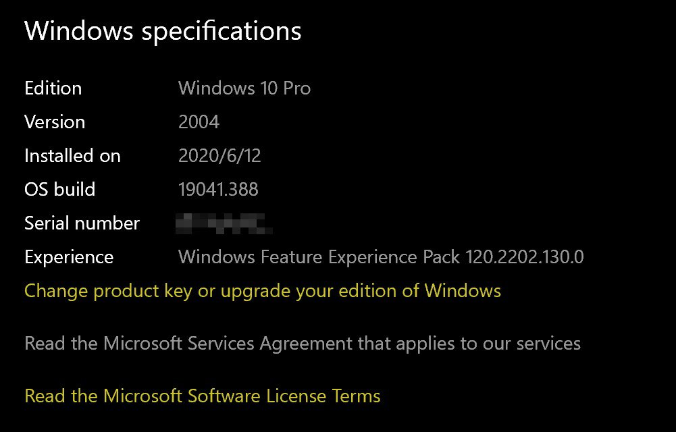Open the Microsoft Software License Terms link
This screenshot has width=676, height=432.
click(202, 396)
